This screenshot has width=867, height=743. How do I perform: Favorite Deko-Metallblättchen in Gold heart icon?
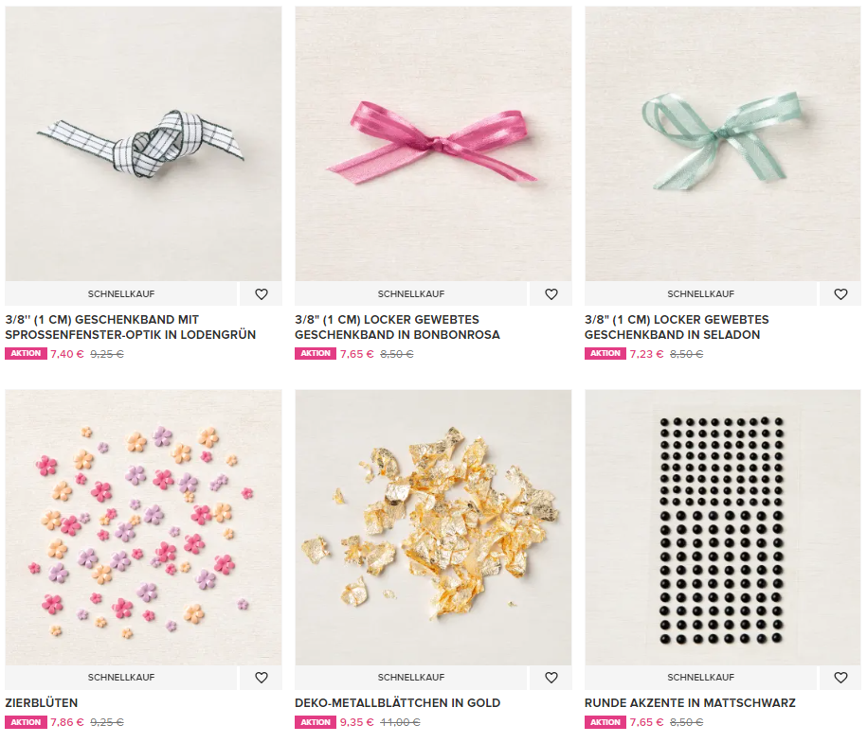[551, 678]
